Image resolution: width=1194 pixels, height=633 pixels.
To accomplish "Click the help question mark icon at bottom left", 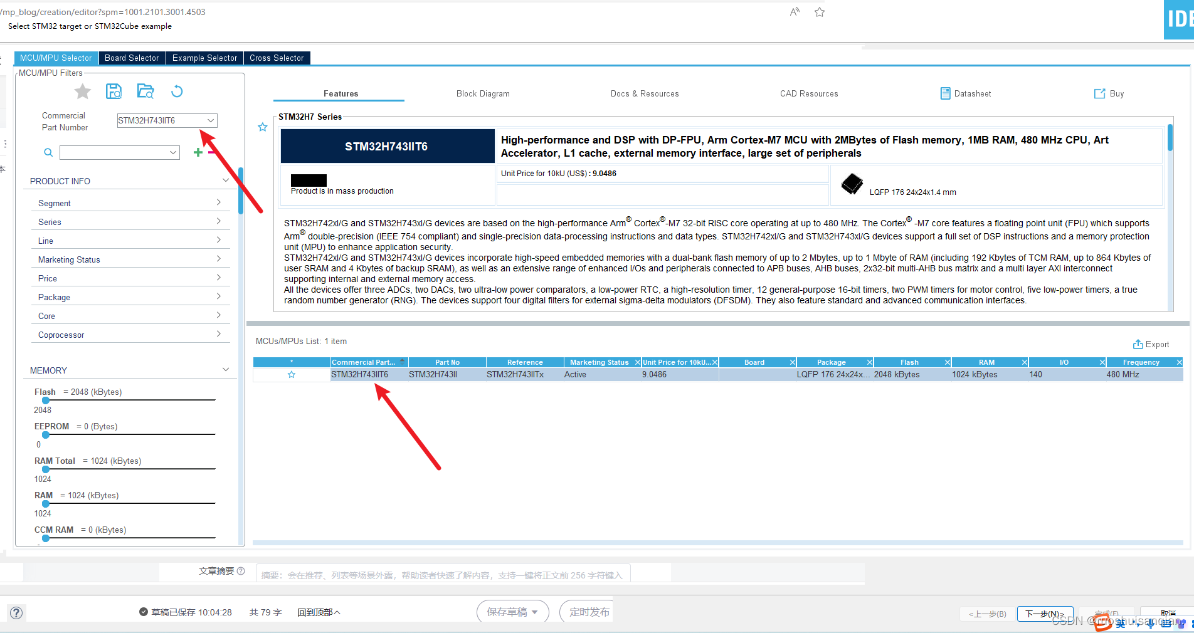I will coord(16,613).
